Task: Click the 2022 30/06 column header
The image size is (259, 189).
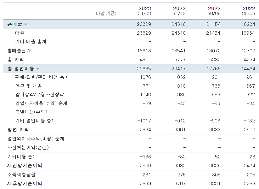Action: [x=249, y=11]
